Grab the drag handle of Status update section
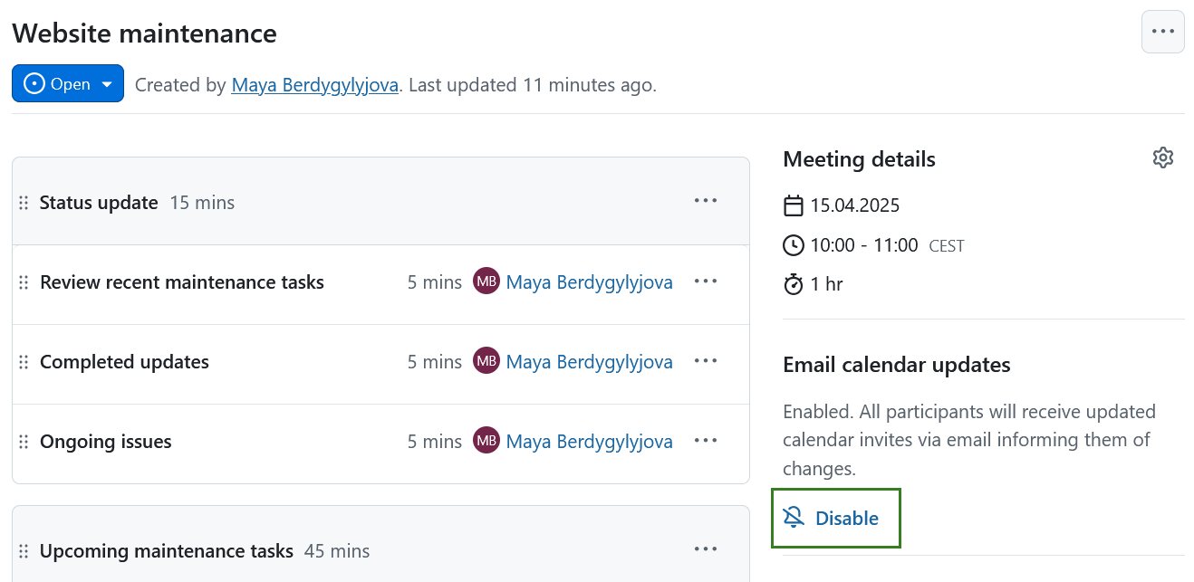Image resolution: width=1194 pixels, height=582 pixels. tap(24, 203)
